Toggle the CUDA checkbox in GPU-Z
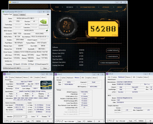Viewport: 153px width, 124px height. point(22,64)
